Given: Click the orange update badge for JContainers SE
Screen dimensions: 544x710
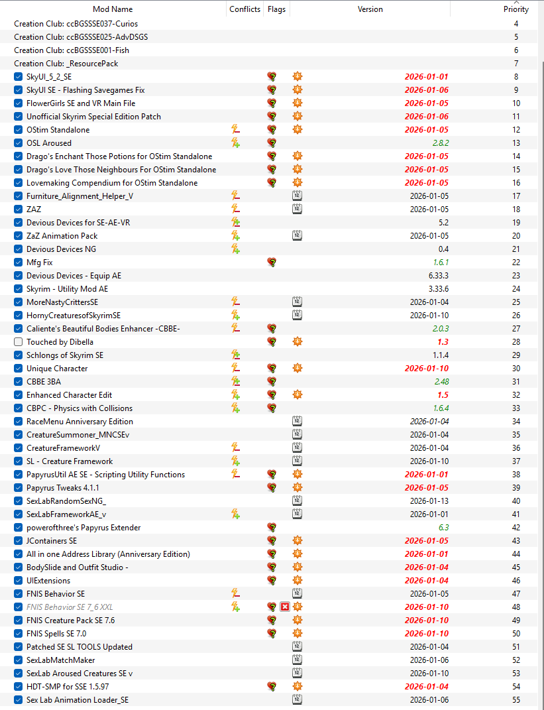Looking at the screenshot, I should pyautogui.click(x=297, y=540).
